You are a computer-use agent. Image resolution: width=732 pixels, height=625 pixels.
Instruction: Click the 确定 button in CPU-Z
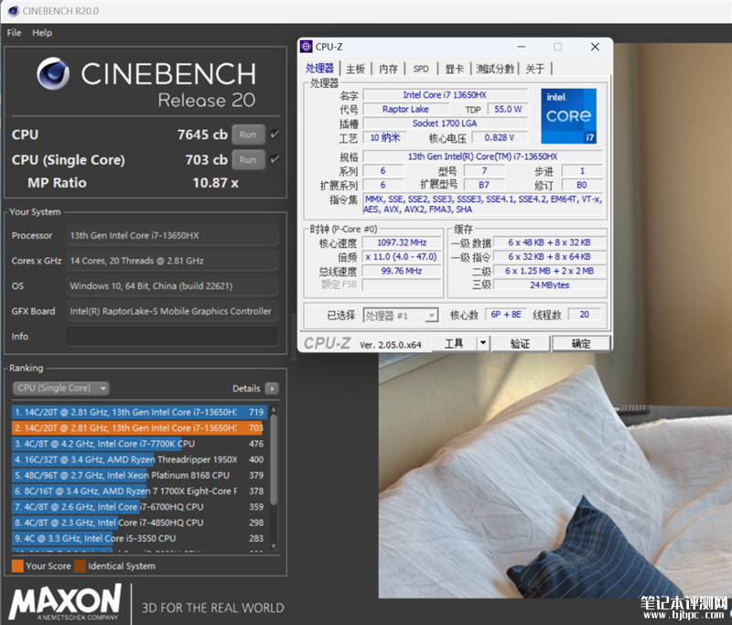(x=581, y=344)
